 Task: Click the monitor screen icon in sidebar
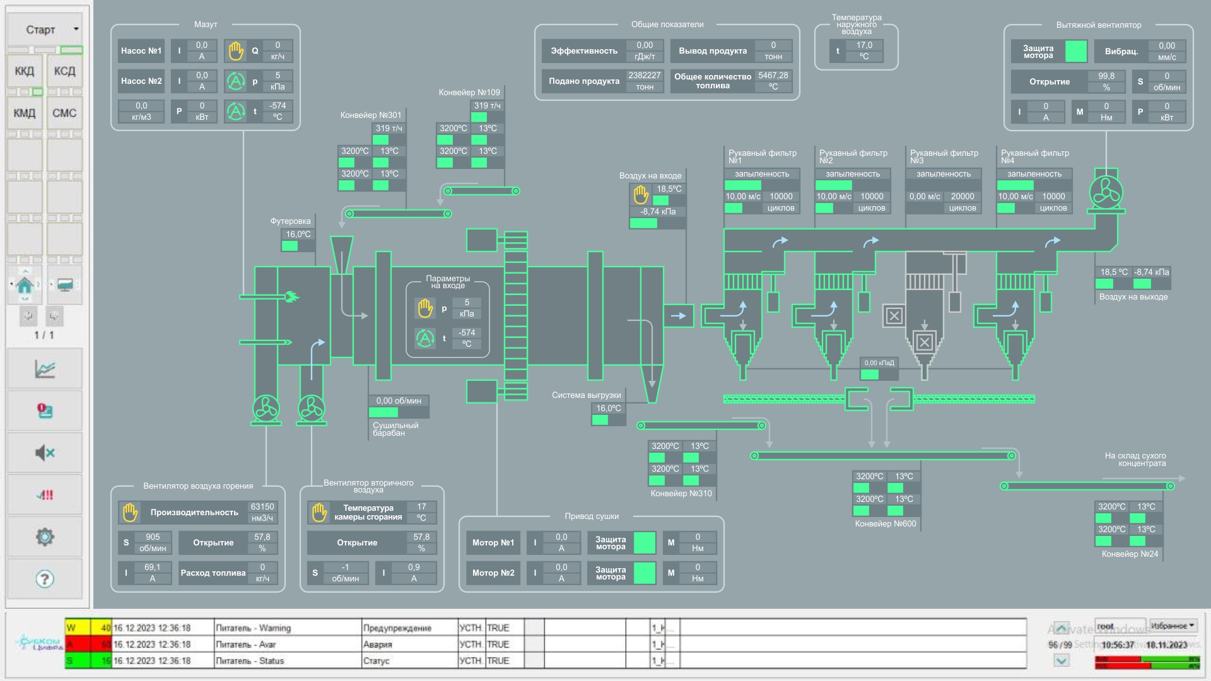click(64, 285)
